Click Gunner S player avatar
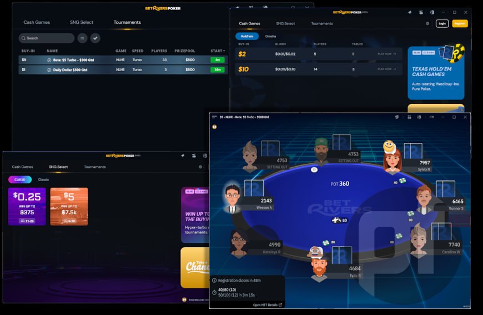Screen dimensions: 483x315 (x=424, y=199)
